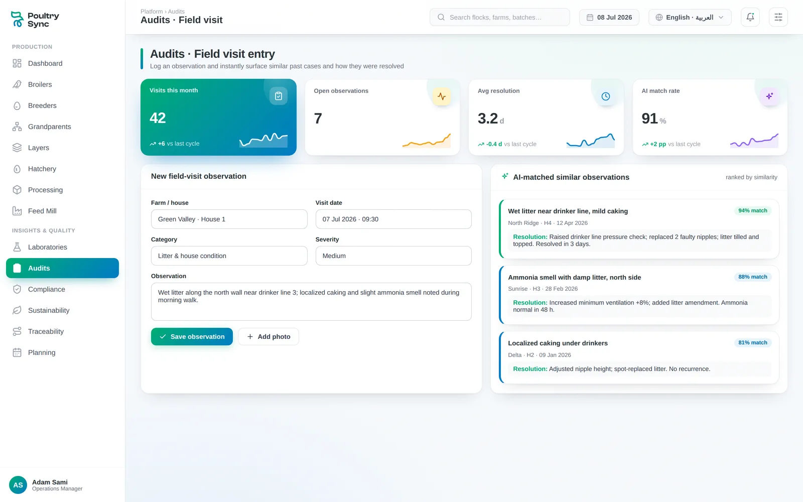Click the Dashboard grid icon in sidebar
Screen dimensions: 803x502
pyautogui.click(x=17, y=63)
